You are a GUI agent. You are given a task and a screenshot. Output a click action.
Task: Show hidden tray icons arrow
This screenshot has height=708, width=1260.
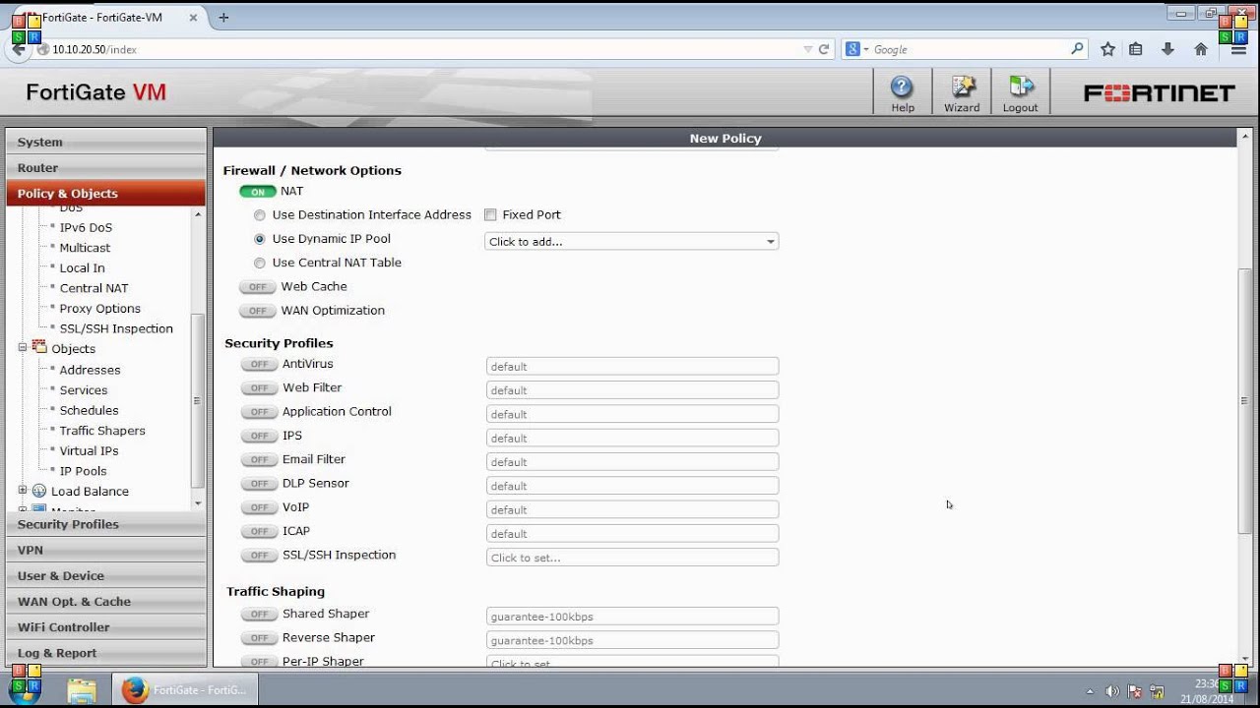(x=1090, y=691)
